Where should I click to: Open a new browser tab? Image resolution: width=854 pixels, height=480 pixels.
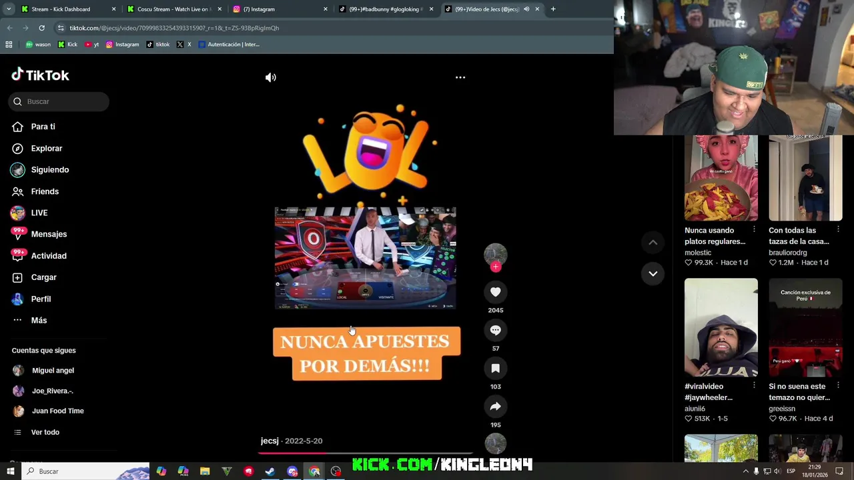pos(553,9)
